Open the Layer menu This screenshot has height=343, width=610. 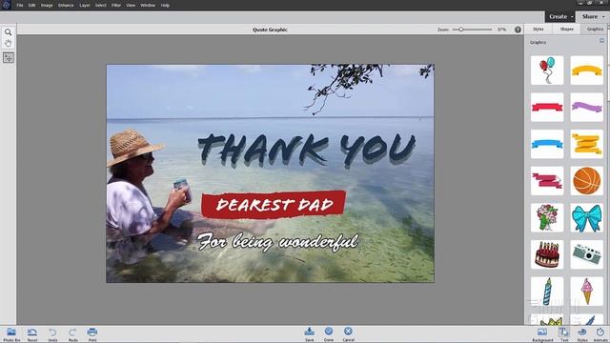[85, 6]
